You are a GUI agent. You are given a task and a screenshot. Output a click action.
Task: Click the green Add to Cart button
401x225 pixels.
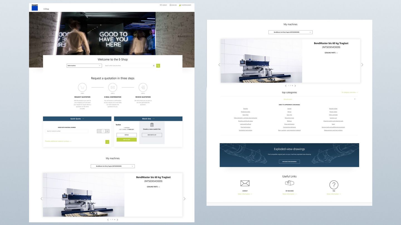[x=126, y=140]
